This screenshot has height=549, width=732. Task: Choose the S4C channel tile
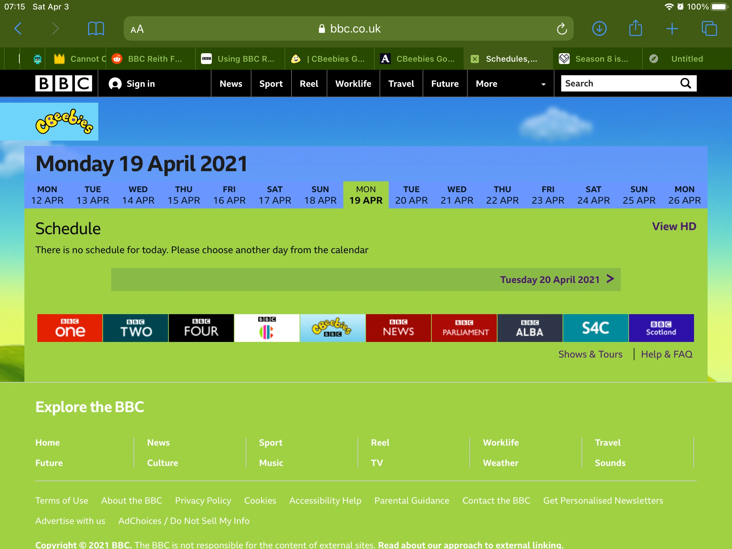click(595, 328)
